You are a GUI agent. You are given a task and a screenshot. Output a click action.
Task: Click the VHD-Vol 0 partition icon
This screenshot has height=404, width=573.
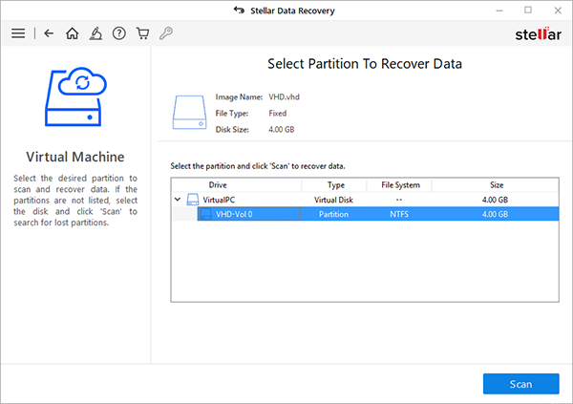click(x=205, y=214)
